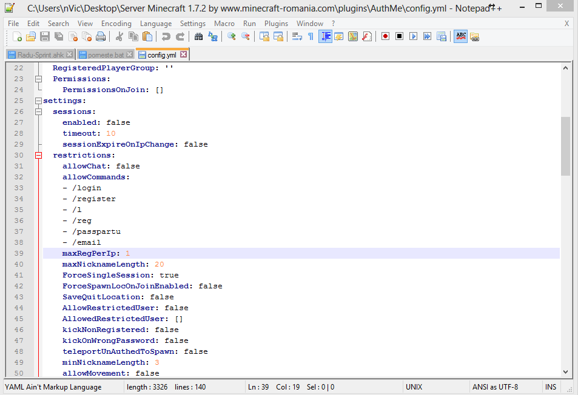Click the Open file toolbar icon
Viewport: 578px width, 395px height.
pyautogui.click(x=31, y=36)
